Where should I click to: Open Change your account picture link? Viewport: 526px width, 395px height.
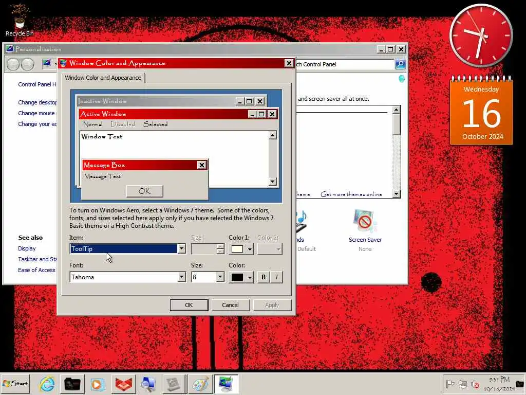[x=37, y=124]
